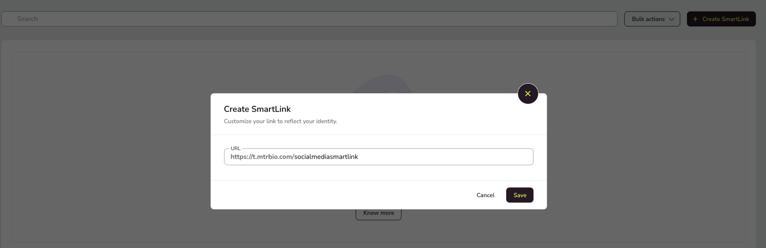Open the Bulk actions dropdown

click(652, 19)
